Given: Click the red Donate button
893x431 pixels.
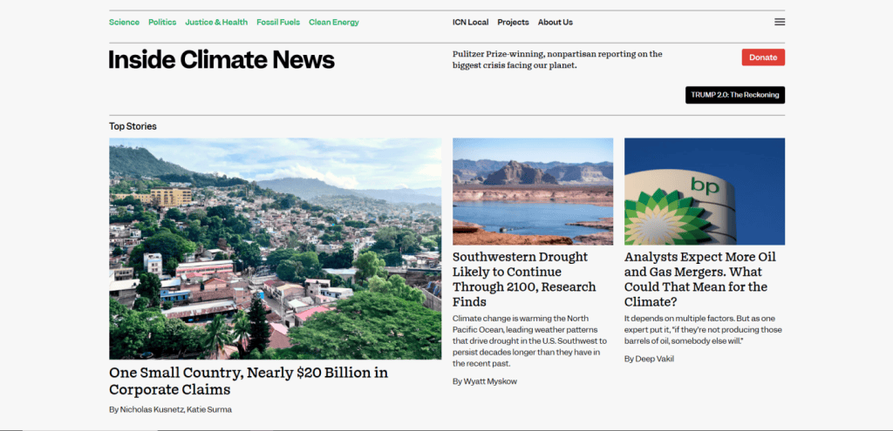Looking at the screenshot, I should click(763, 57).
